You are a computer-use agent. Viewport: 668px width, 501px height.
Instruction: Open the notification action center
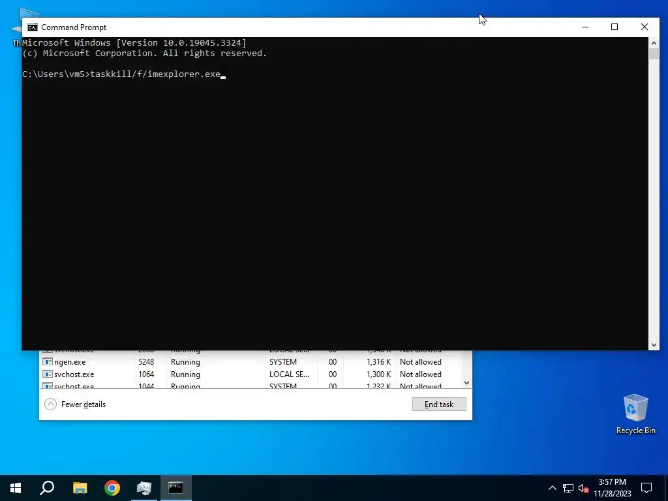point(646,488)
